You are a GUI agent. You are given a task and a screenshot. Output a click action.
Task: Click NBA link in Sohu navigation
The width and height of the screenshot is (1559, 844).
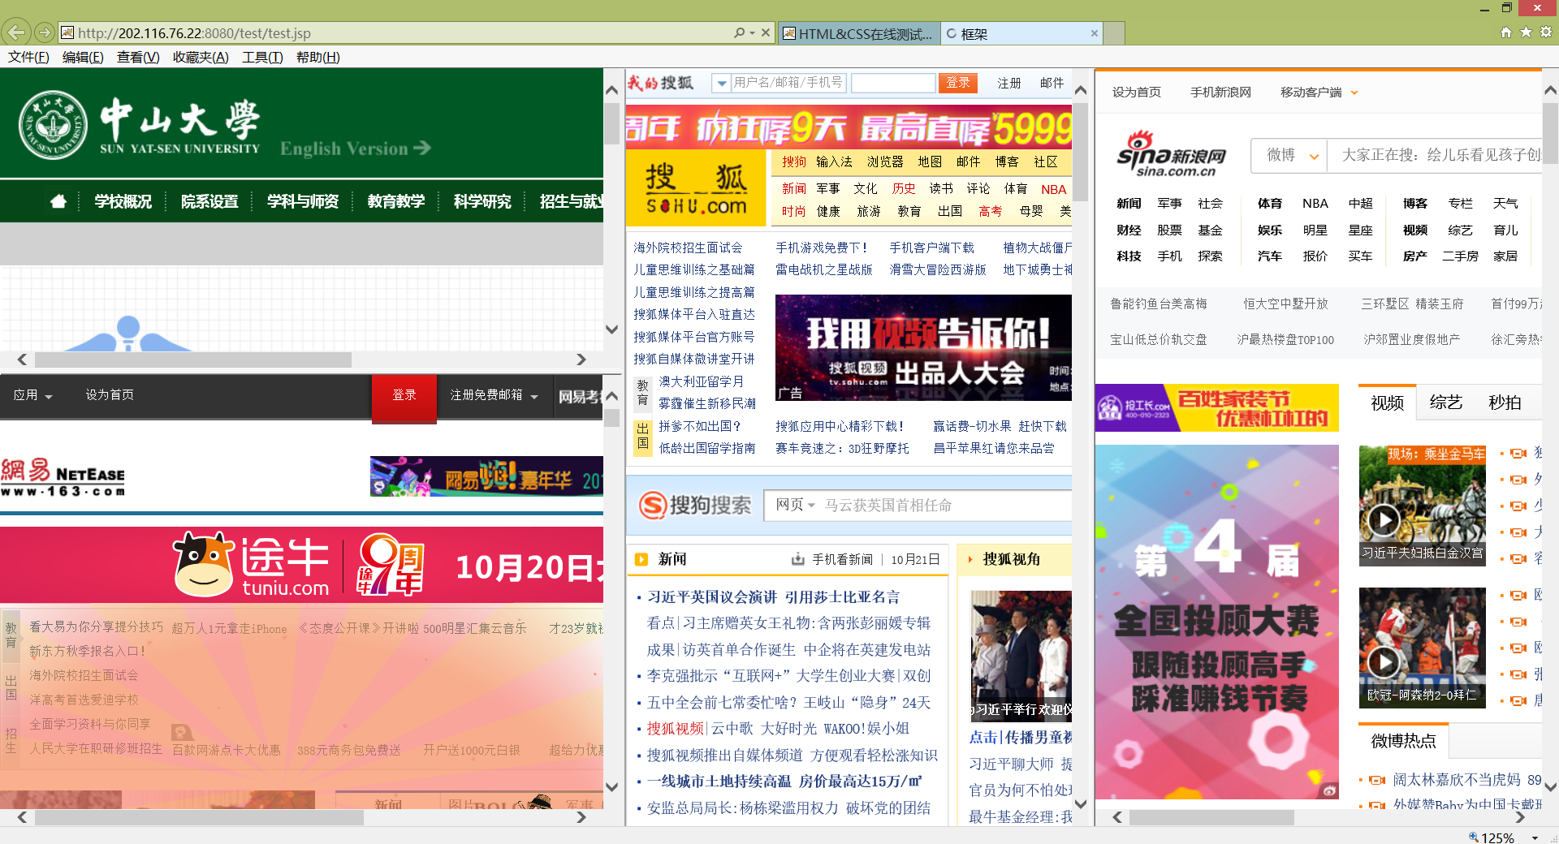(1053, 189)
